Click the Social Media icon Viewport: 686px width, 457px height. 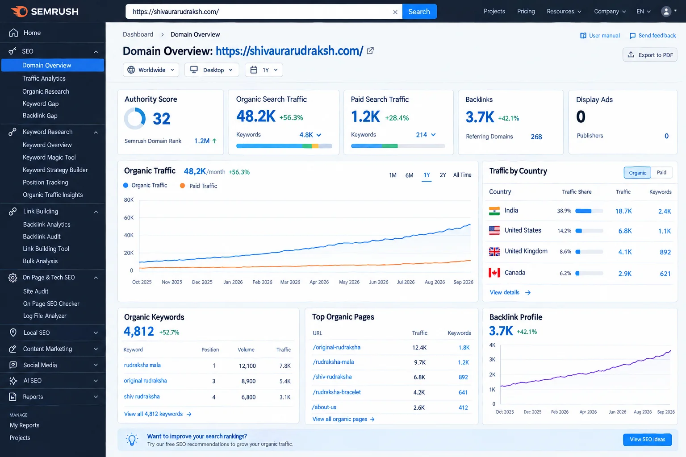[13, 365]
